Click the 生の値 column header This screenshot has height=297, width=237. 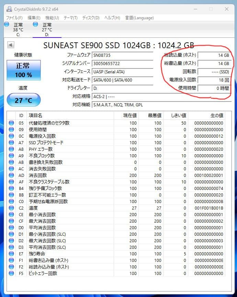pos(206,115)
